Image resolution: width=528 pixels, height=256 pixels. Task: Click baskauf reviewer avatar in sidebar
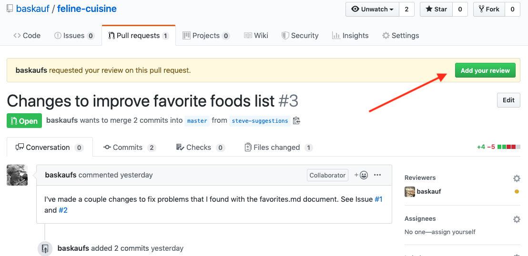[409, 192]
